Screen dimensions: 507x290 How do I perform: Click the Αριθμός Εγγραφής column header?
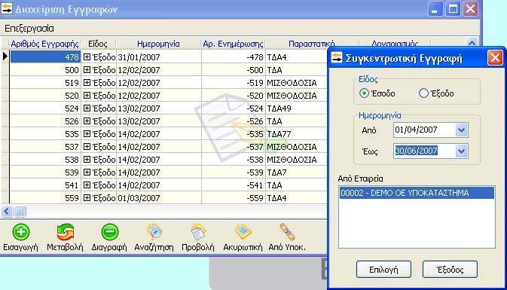[44, 44]
